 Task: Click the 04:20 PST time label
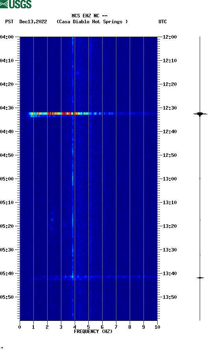(x=7, y=84)
